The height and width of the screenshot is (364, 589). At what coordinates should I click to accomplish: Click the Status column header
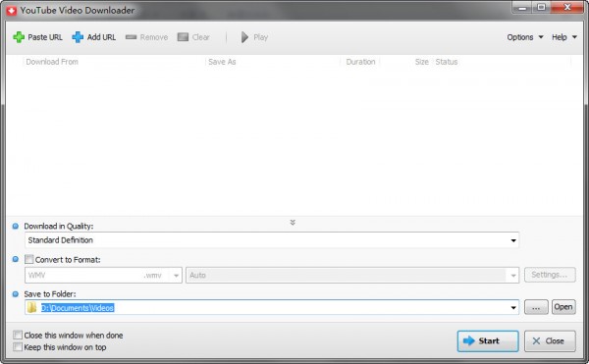(x=447, y=62)
